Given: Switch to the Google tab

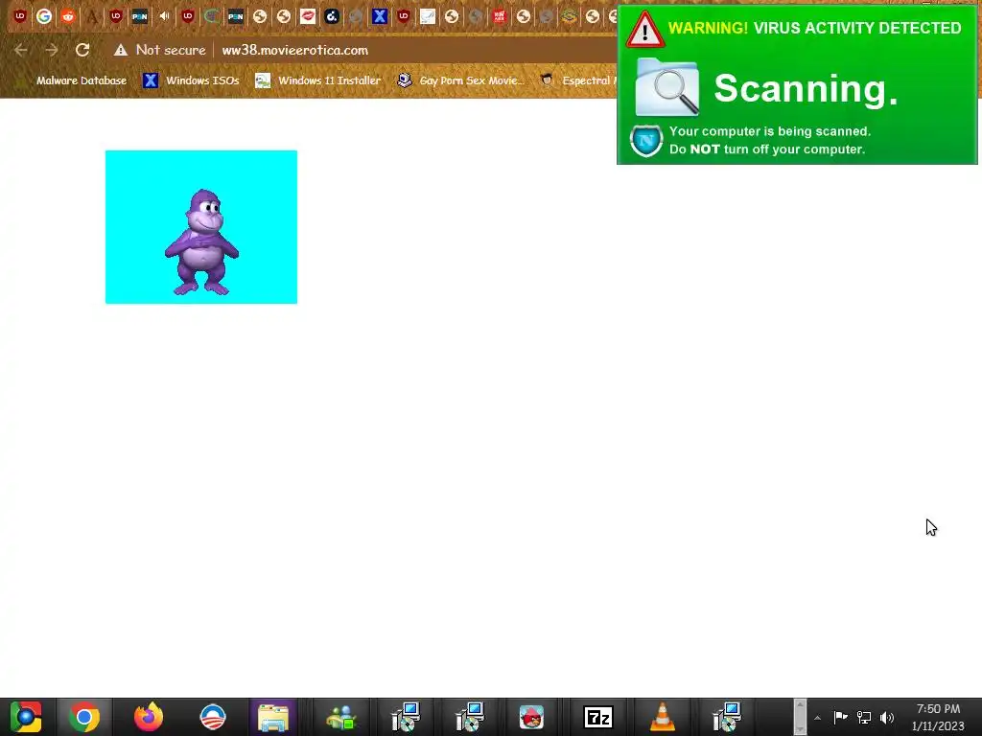Looking at the screenshot, I should coord(44,16).
